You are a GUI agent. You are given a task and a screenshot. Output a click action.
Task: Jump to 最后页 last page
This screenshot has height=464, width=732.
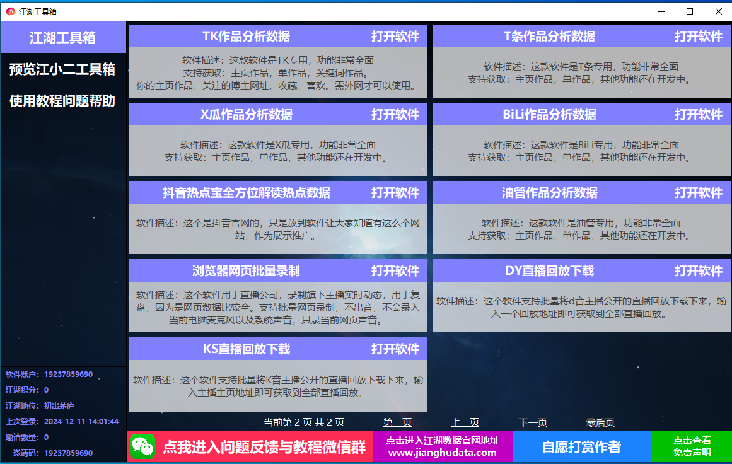click(x=600, y=422)
